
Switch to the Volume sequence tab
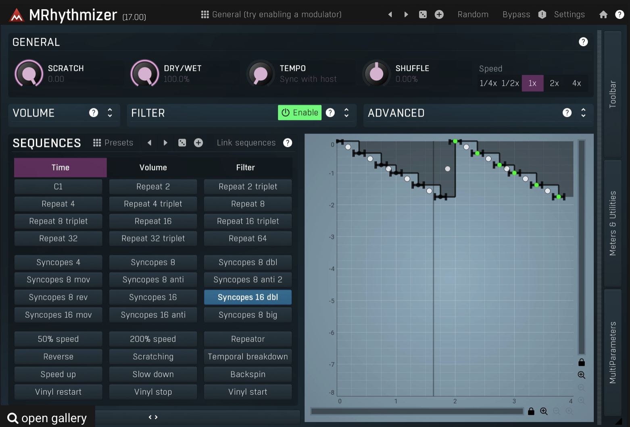(153, 168)
